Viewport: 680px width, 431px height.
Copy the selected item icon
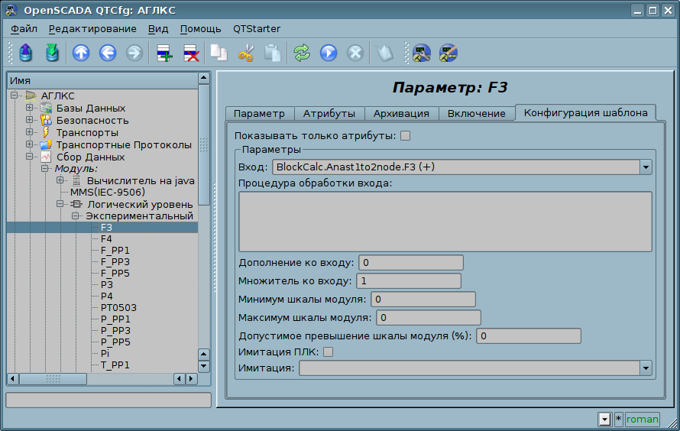point(219,53)
